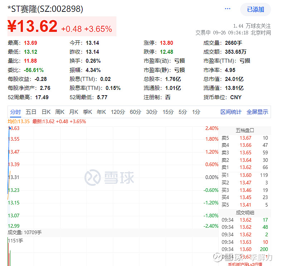The image size is (281, 266).
Task: Click the 卖5 row price 13.67
Action: click(x=246, y=138)
